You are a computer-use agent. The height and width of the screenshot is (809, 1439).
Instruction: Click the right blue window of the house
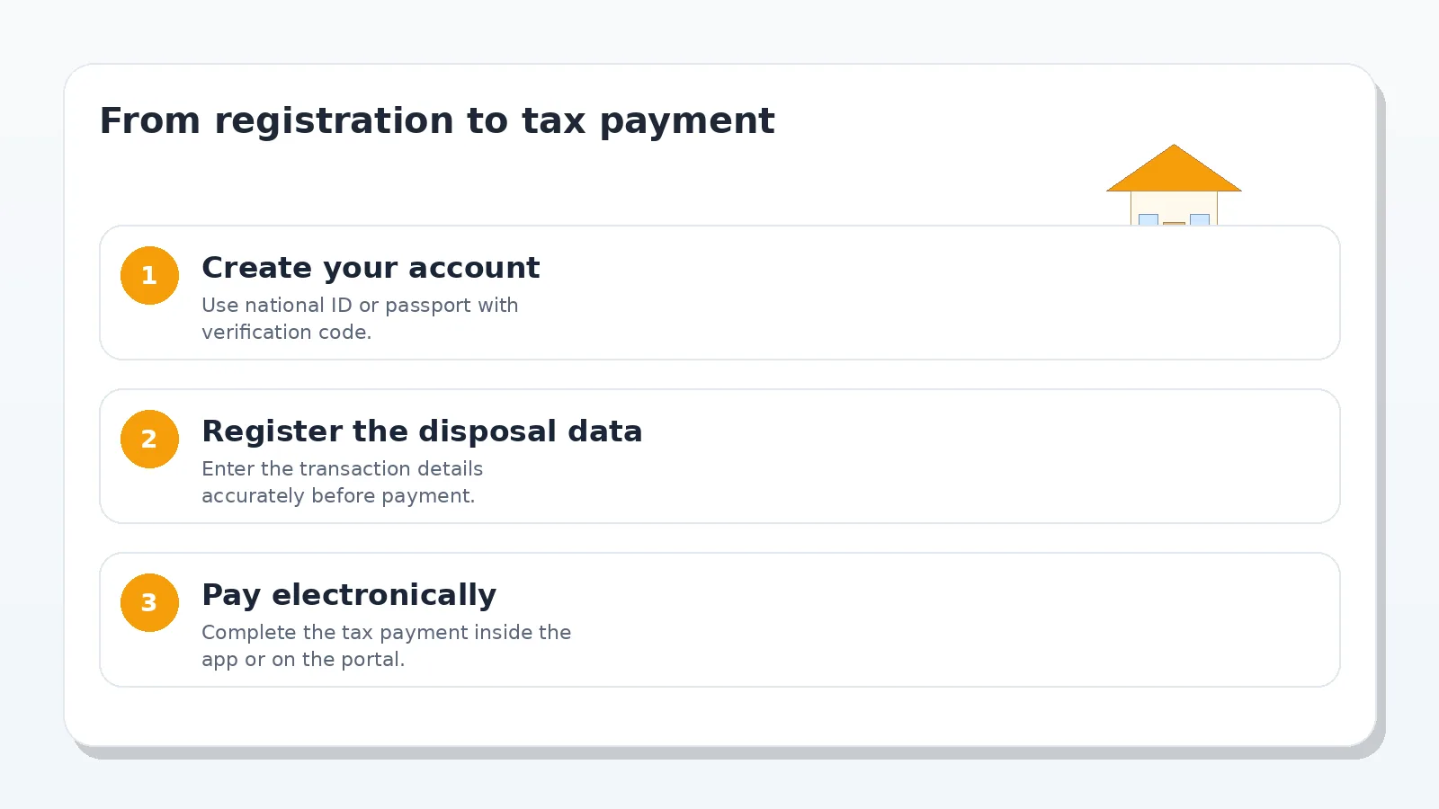[1200, 219]
